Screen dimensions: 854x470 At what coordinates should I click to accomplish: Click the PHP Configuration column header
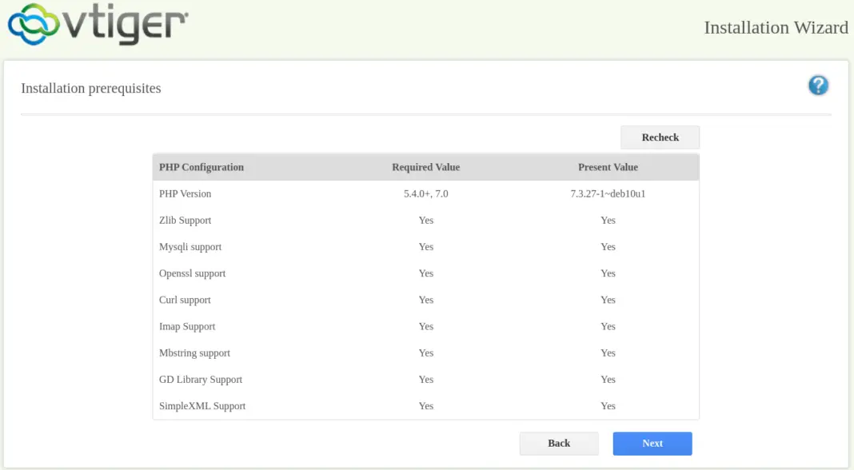(x=201, y=167)
